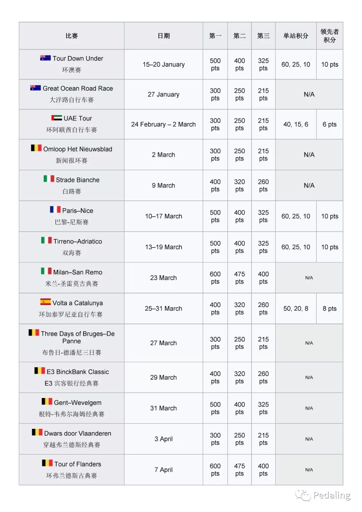Click the WeChat logo near Pedaling watermark

[x=303, y=495]
